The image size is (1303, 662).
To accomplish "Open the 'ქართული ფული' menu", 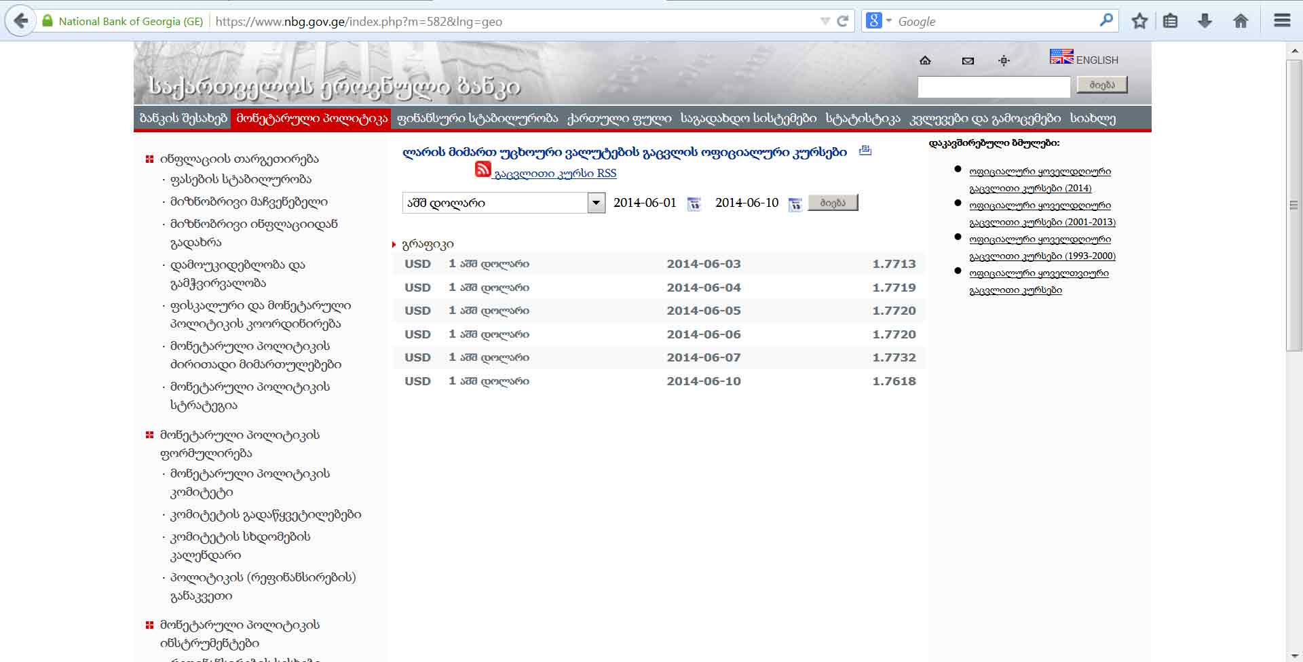I will click(619, 118).
